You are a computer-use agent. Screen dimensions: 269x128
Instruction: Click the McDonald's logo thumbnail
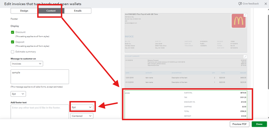click(x=238, y=21)
